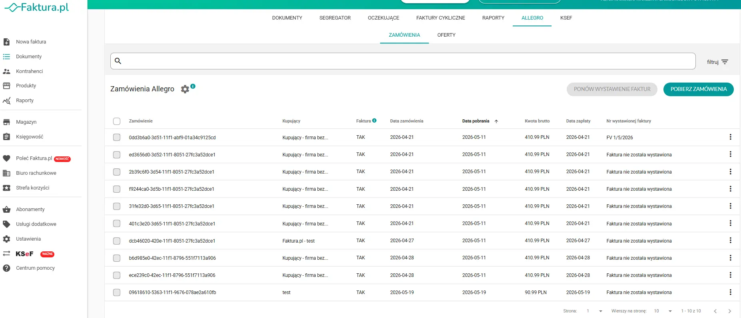Click the Centrum pomocy question mark icon
Screen dimensions: 741x318
pyautogui.click(x=6, y=268)
